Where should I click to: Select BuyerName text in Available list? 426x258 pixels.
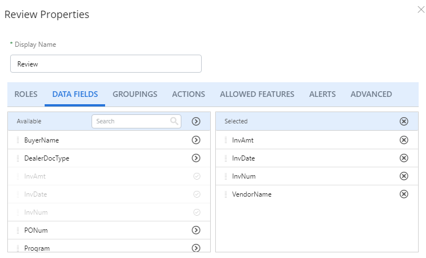click(x=42, y=140)
